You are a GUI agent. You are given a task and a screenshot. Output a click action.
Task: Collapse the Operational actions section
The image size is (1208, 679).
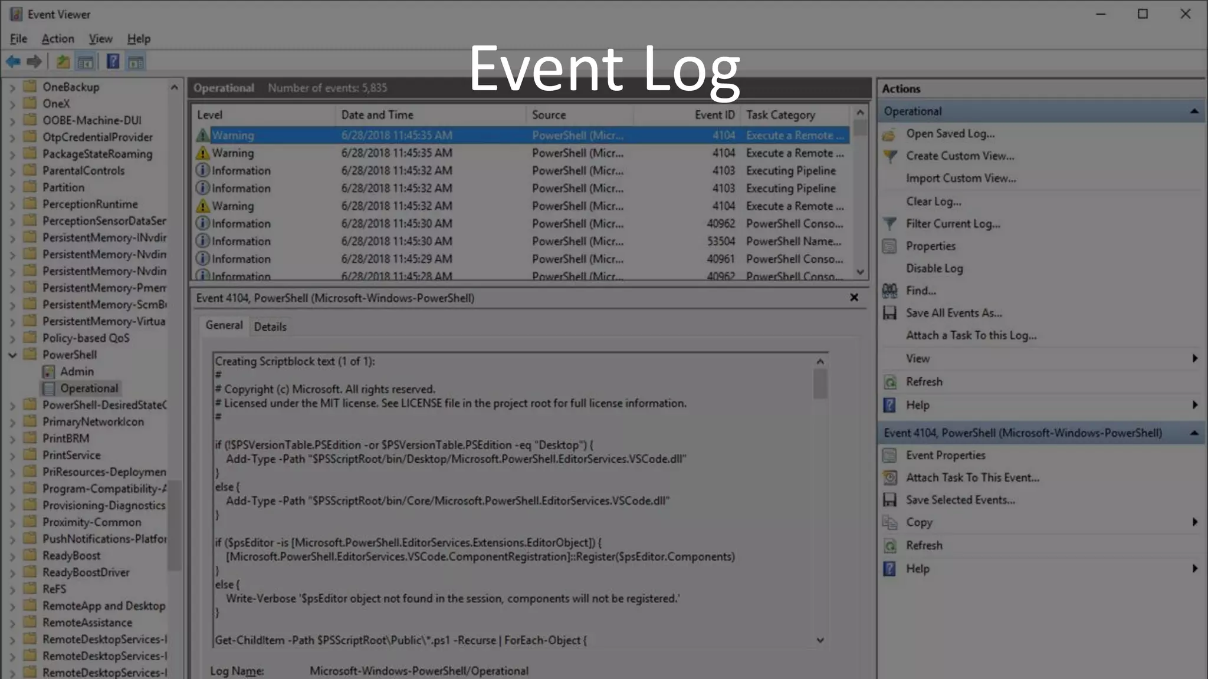(1194, 111)
